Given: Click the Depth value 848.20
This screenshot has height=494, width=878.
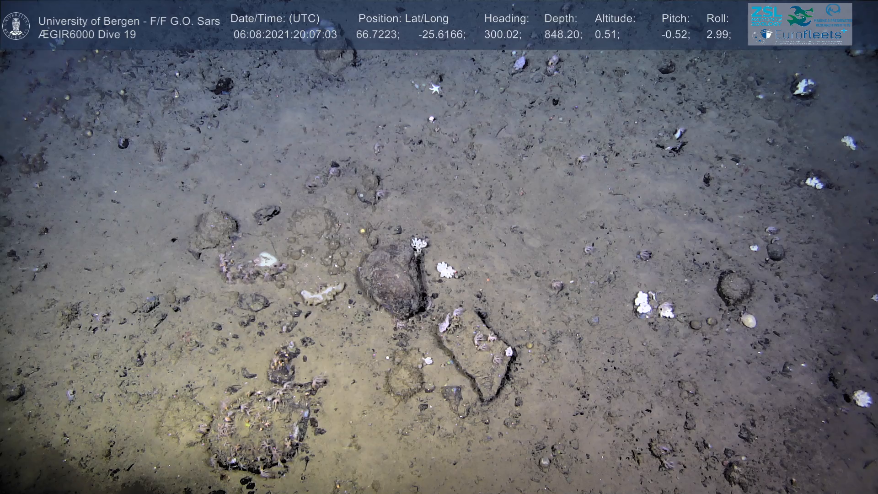Looking at the screenshot, I should point(563,35).
